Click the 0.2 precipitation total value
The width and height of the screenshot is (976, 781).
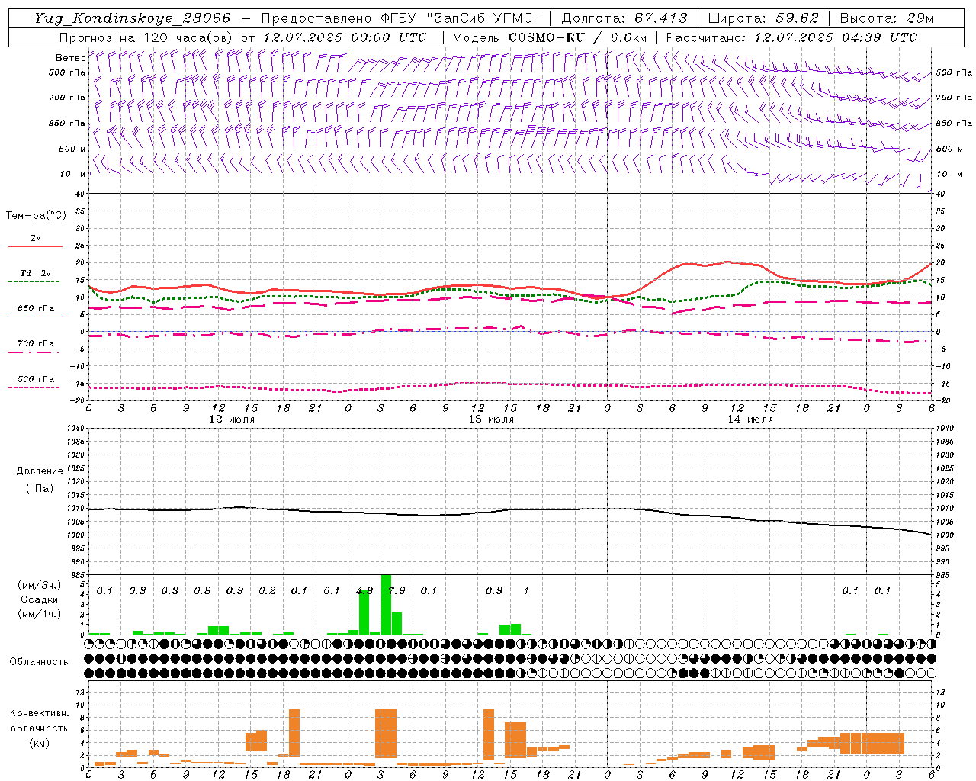coord(267,590)
